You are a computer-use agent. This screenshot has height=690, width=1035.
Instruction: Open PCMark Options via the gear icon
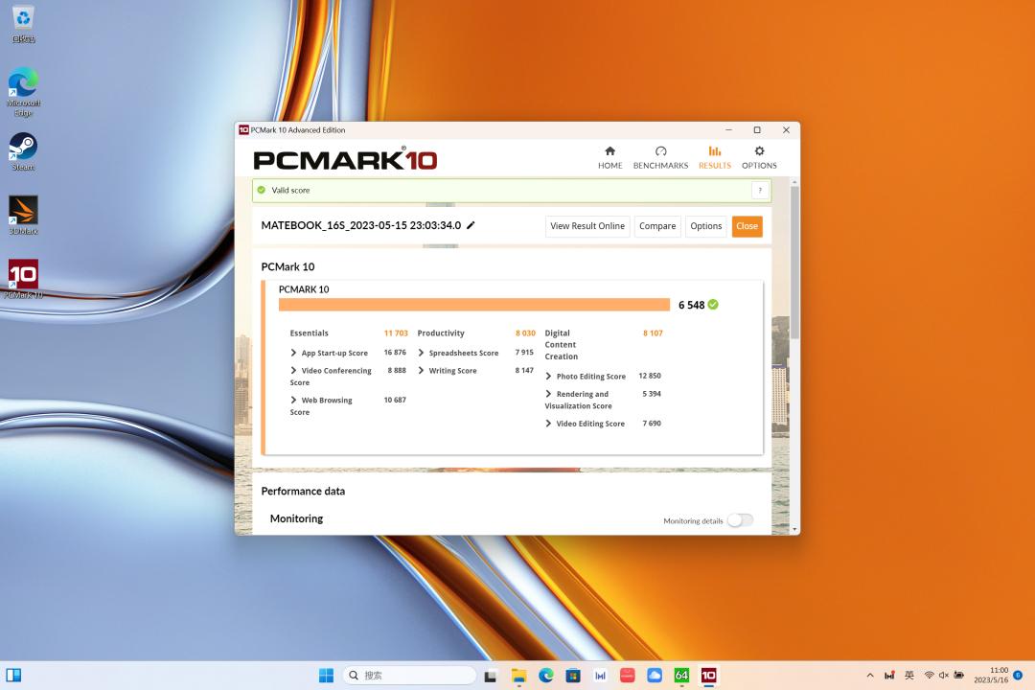759,156
